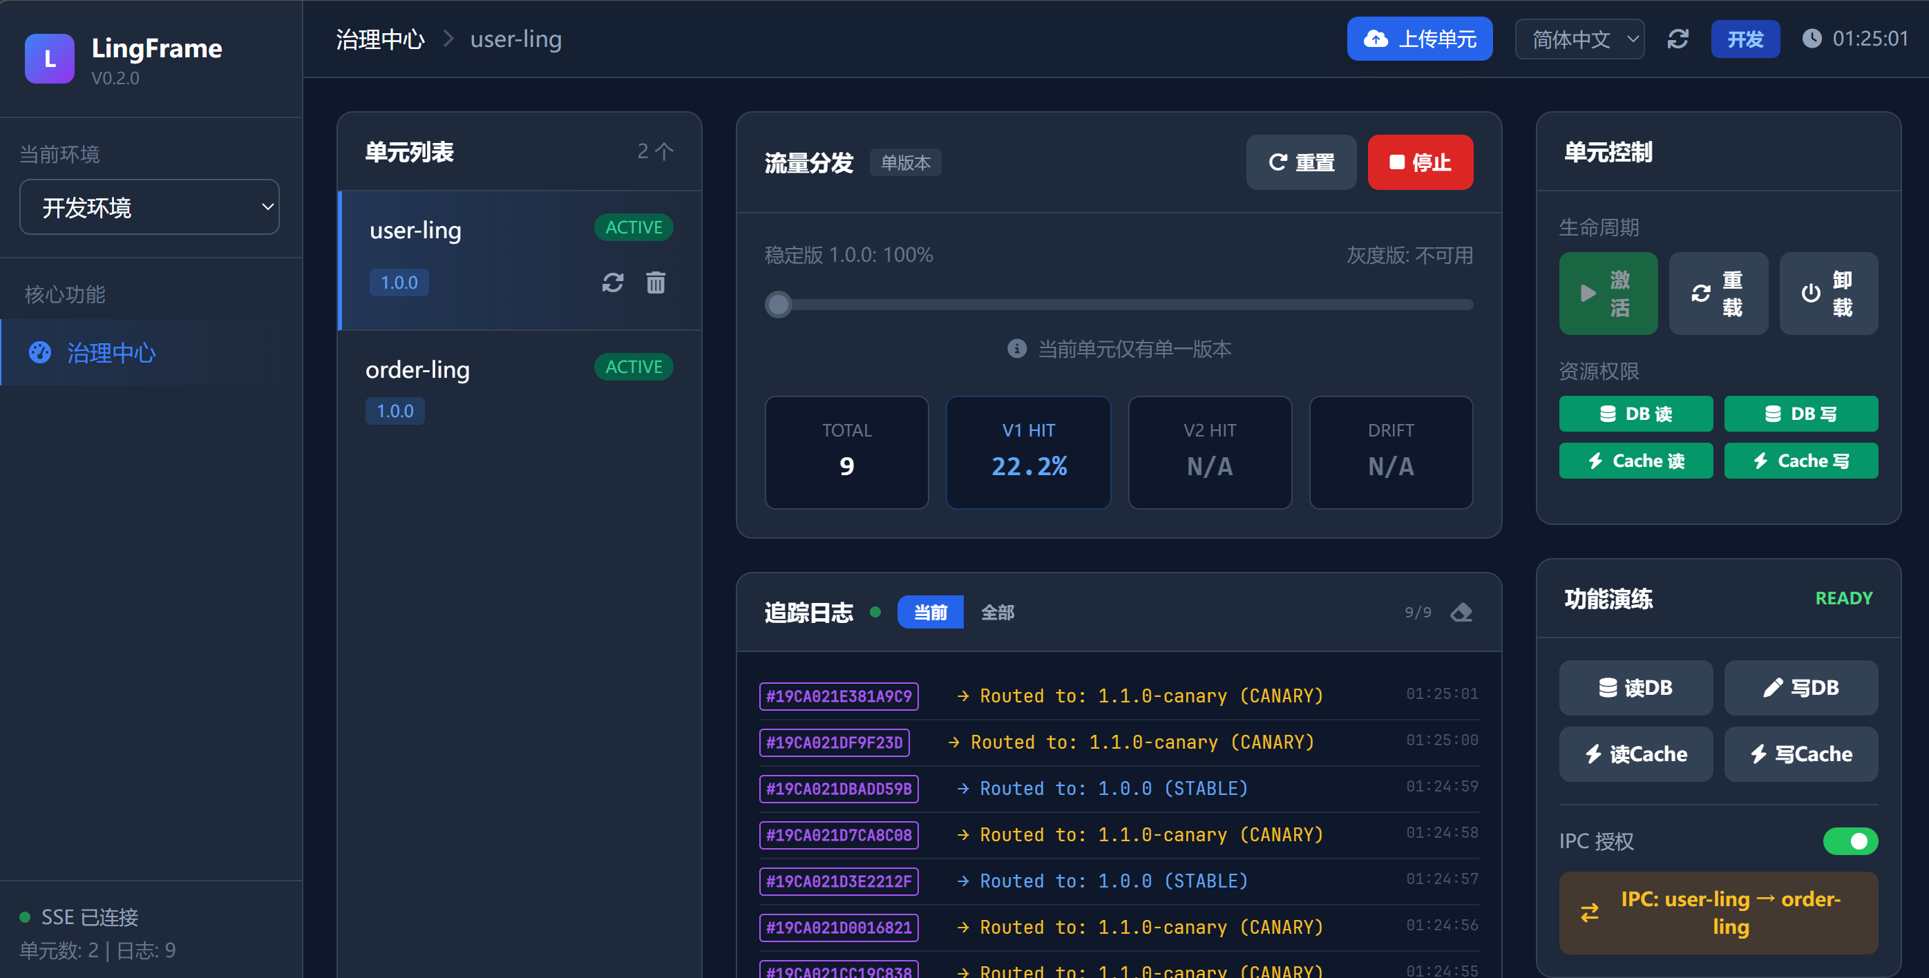The image size is (1929, 978).
Task: Select the user-ling unit
Action: coord(520,260)
